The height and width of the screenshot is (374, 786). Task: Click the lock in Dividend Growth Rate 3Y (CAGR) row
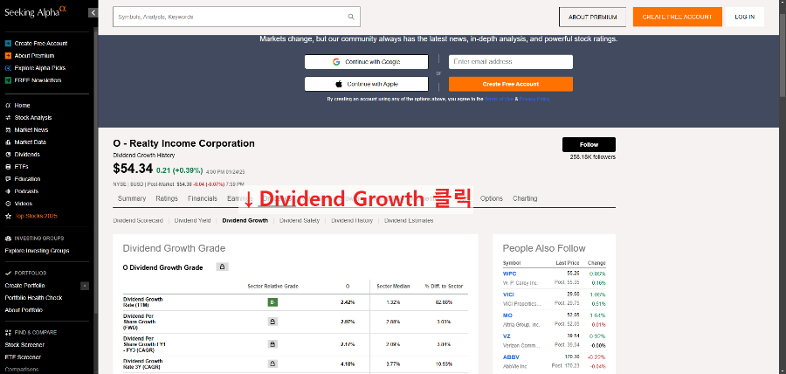(272, 364)
